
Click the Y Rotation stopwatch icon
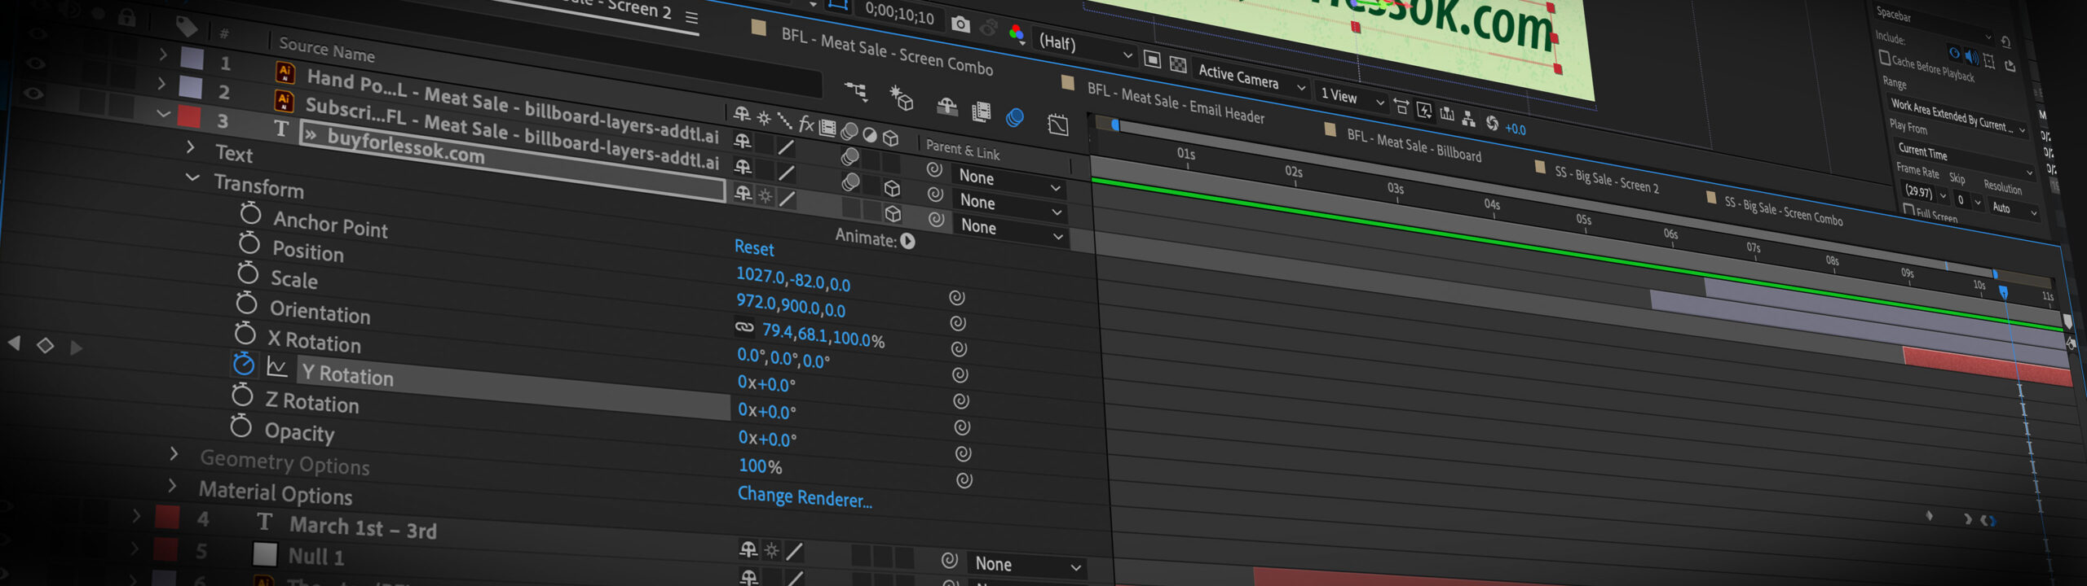pyautogui.click(x=243, y=364)
